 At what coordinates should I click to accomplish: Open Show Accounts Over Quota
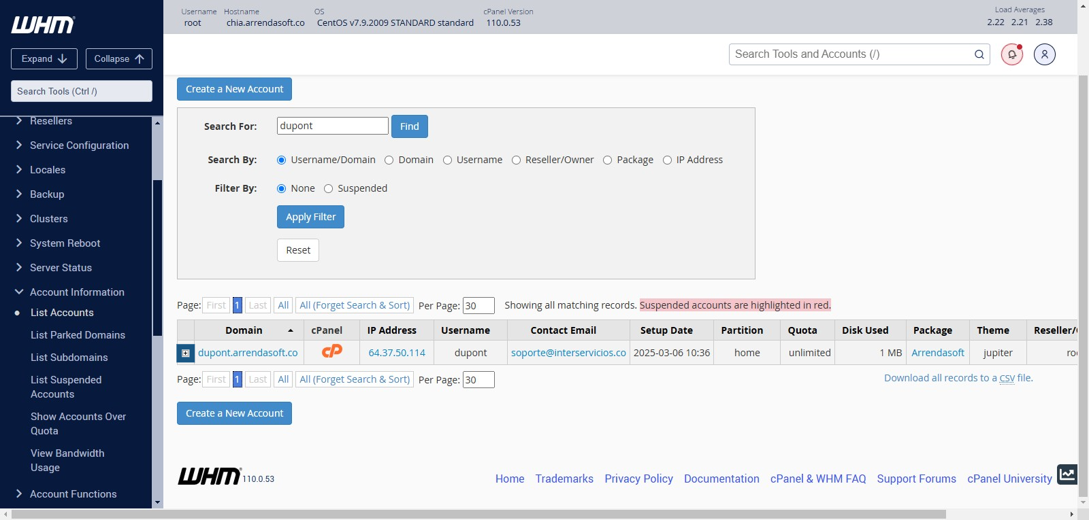[78, 423]
